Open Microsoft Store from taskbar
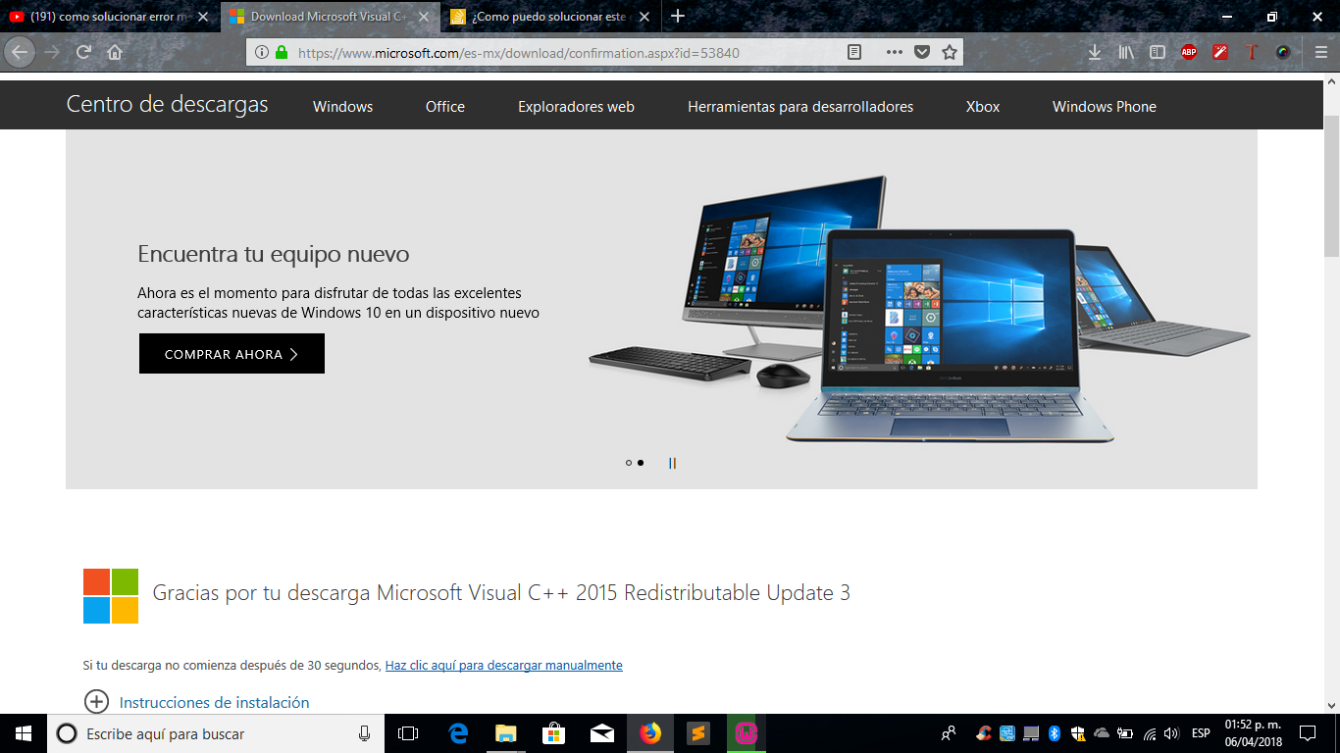Image resolution: width=1340 pixels, height=753 pixels. pos(554,733)
